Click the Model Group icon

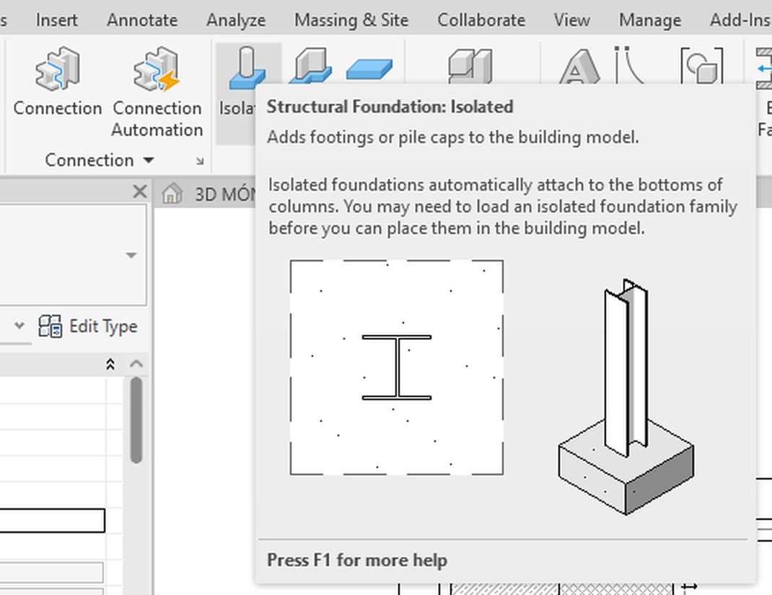702,66
